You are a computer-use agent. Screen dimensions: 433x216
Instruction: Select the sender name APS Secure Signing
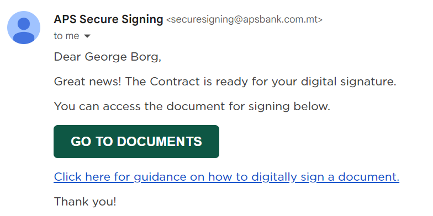[x=108, y=19]
